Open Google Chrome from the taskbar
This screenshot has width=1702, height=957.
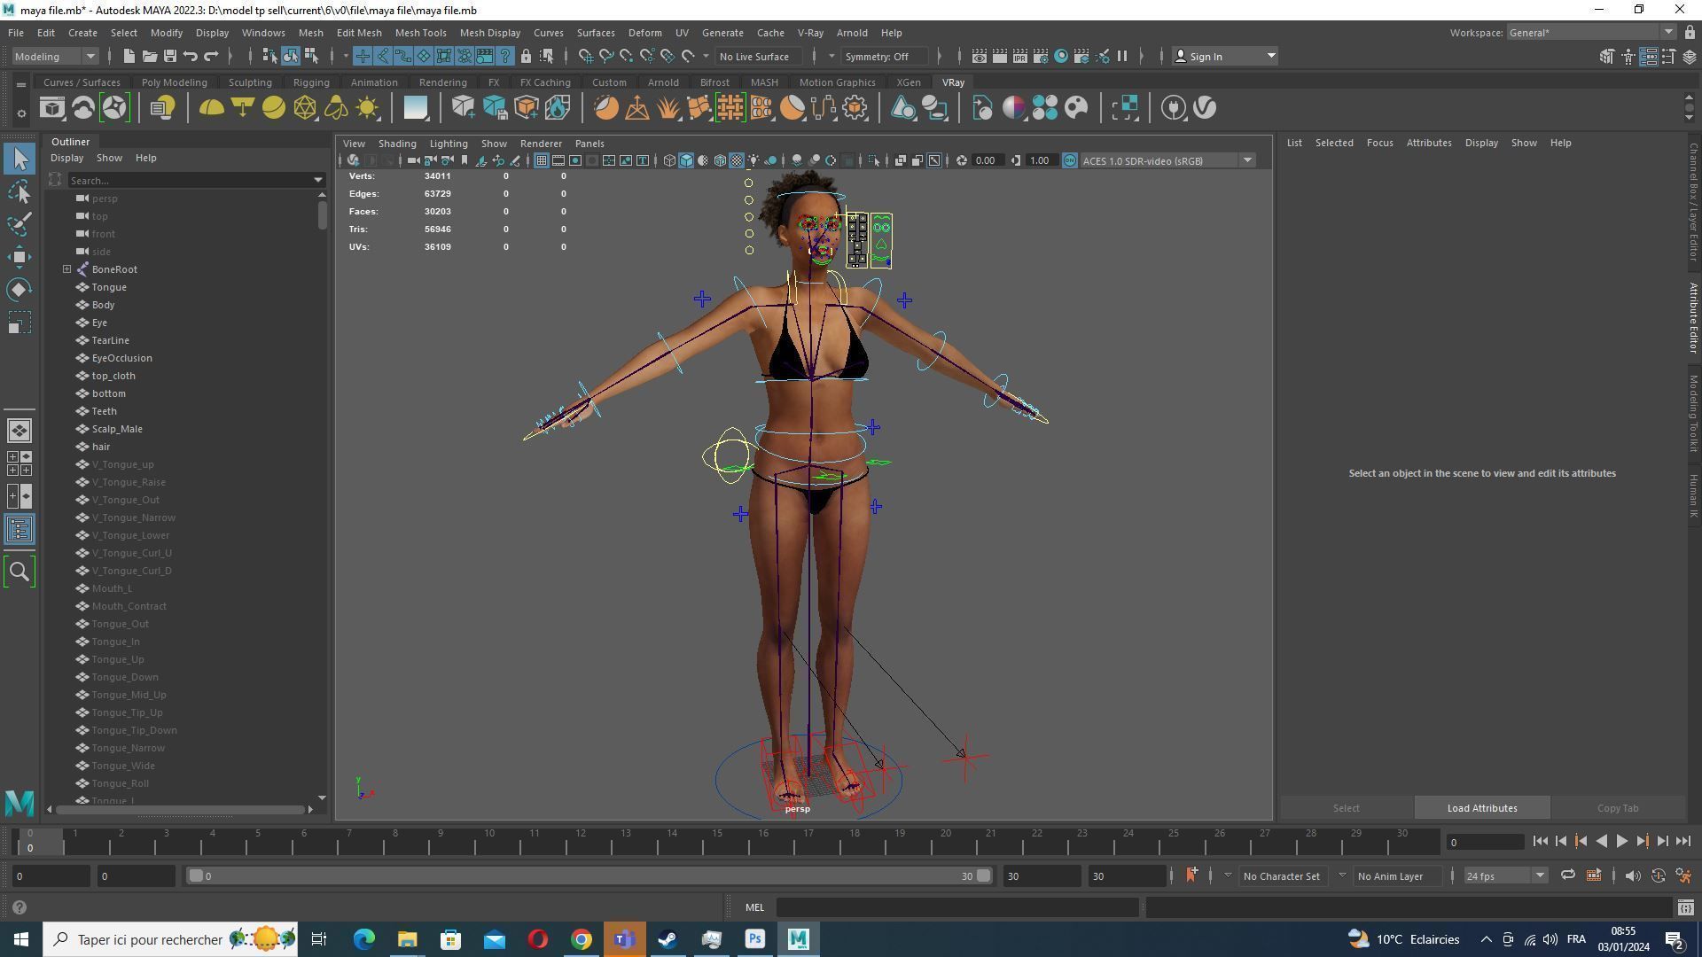582,939
